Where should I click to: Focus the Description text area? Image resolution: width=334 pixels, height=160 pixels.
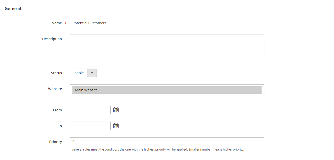pos(167,47)
